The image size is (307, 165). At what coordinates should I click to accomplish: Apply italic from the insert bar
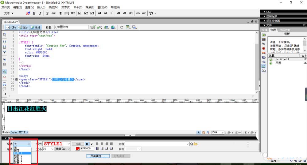point(40,13)
